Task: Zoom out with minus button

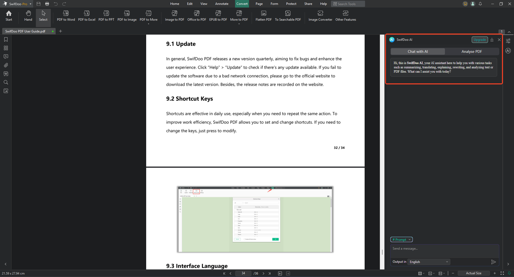Action: click(x=453, y=273)
